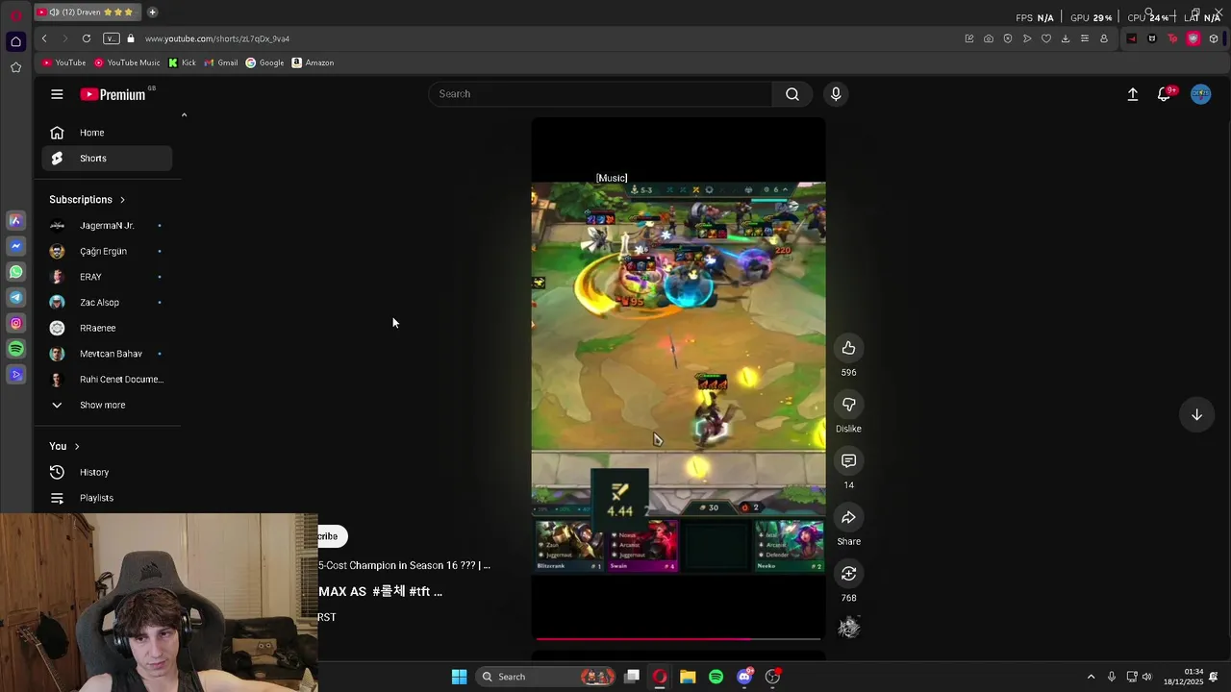Open Messenger in Opera sidebar
This screenshot has height=692, width=1231.
click(15, 246)
